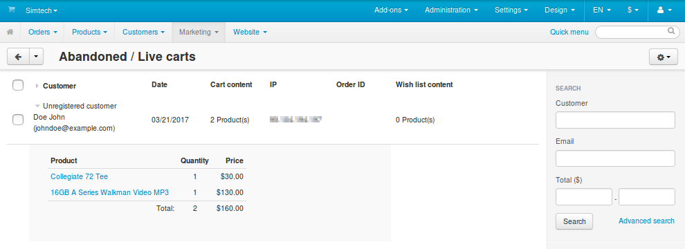
Task: Tick the checkbox for Doe John cart
Action: tap(18, 119)
